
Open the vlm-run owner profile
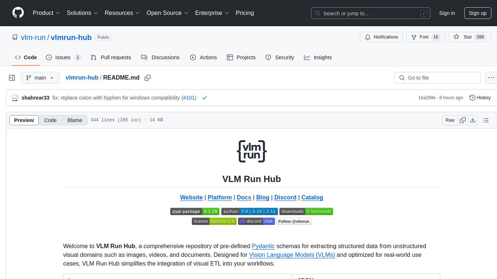(x=33, y=37)
